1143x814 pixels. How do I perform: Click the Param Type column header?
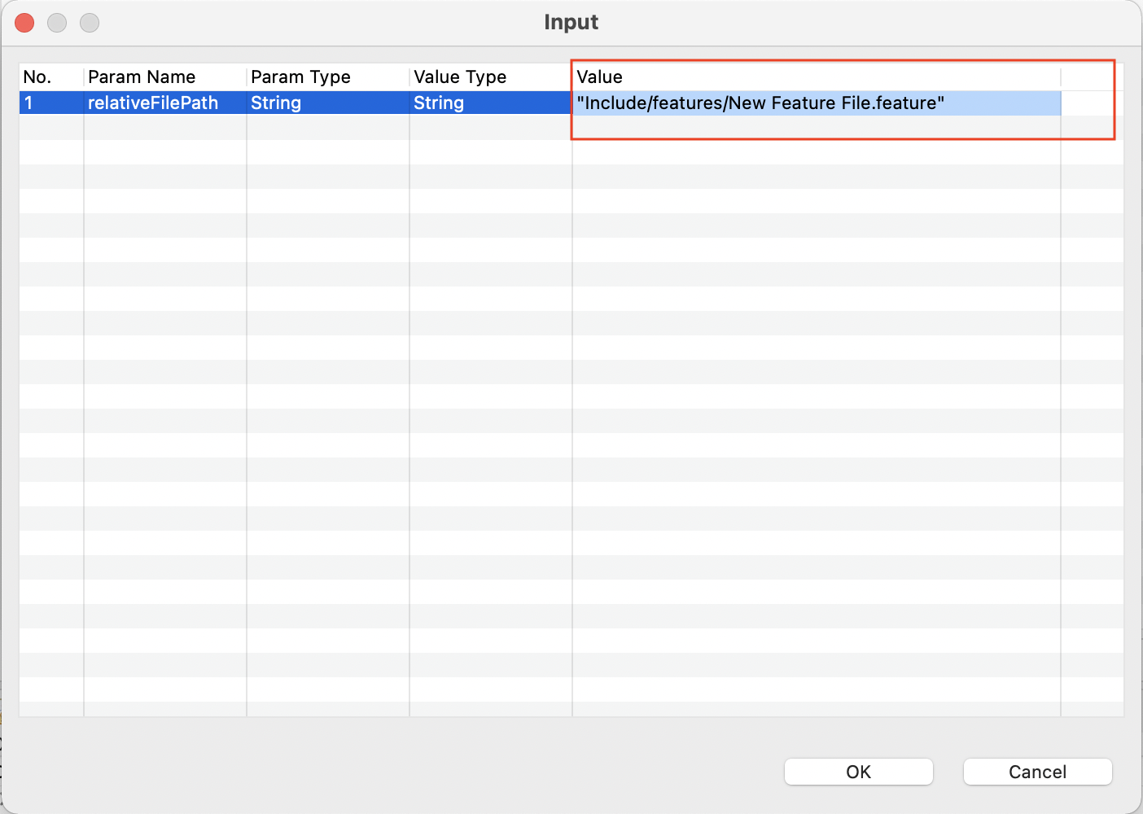(x=300, y=77)
